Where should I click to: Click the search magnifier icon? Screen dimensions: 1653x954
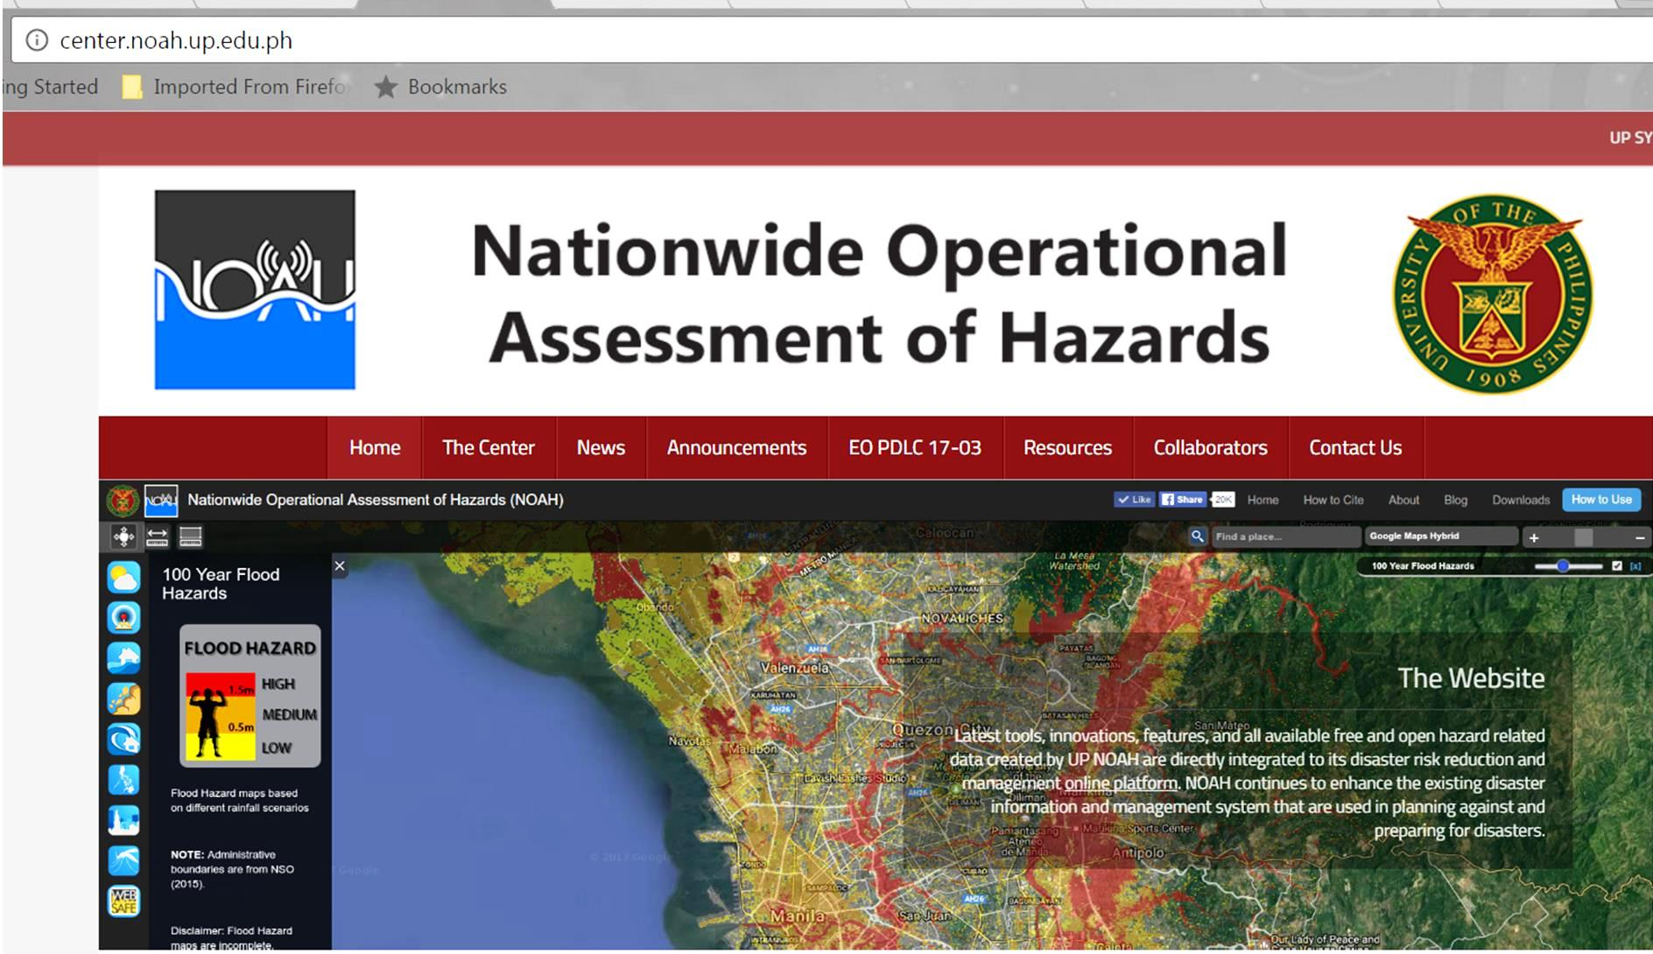click(1197, 537)
